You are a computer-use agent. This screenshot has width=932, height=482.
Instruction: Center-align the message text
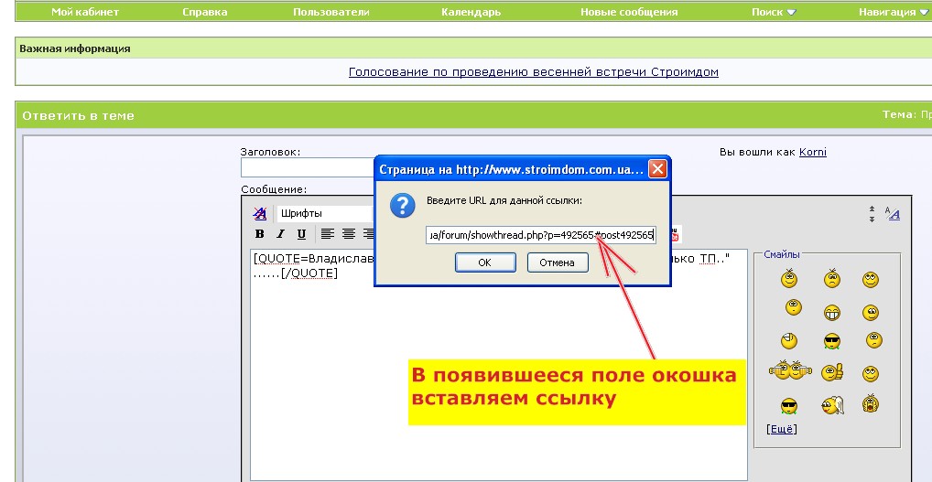click(x=348, y=234)
